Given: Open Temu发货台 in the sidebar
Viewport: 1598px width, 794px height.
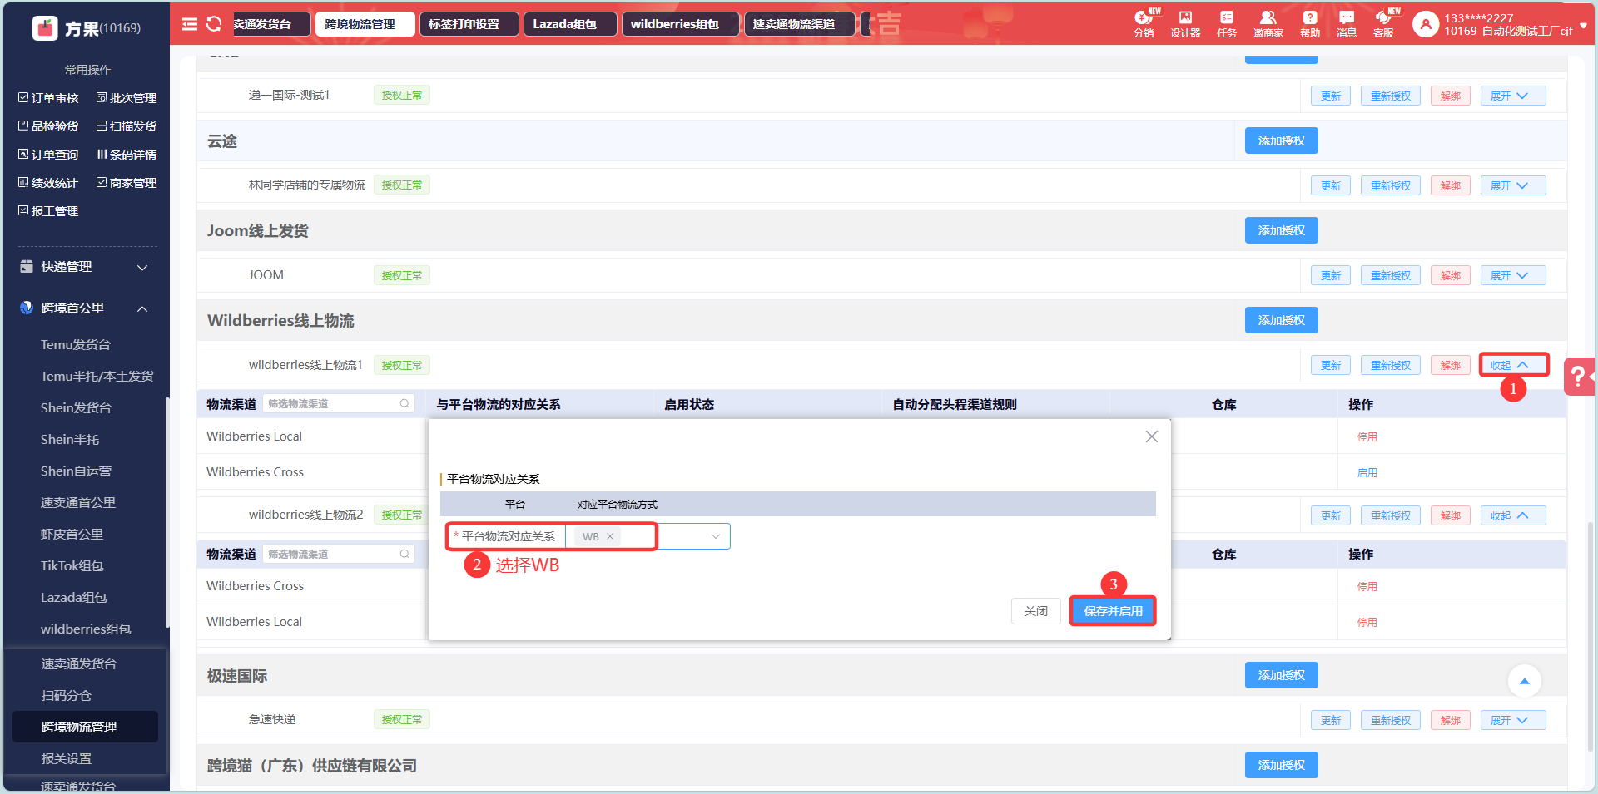Looking at the screenshot, I should 76,345.
